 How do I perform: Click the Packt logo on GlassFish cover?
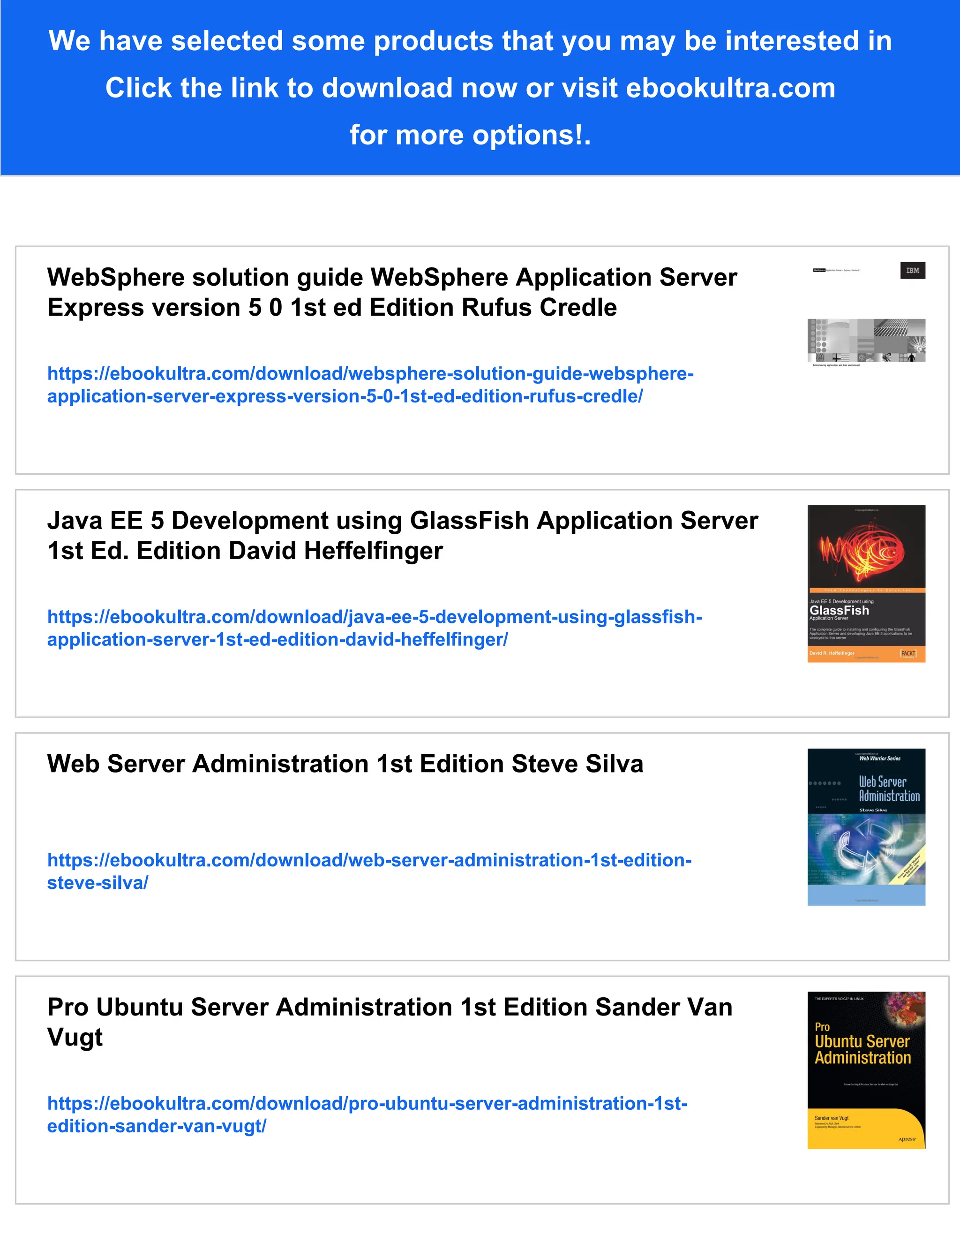click(x=908, y=653)
